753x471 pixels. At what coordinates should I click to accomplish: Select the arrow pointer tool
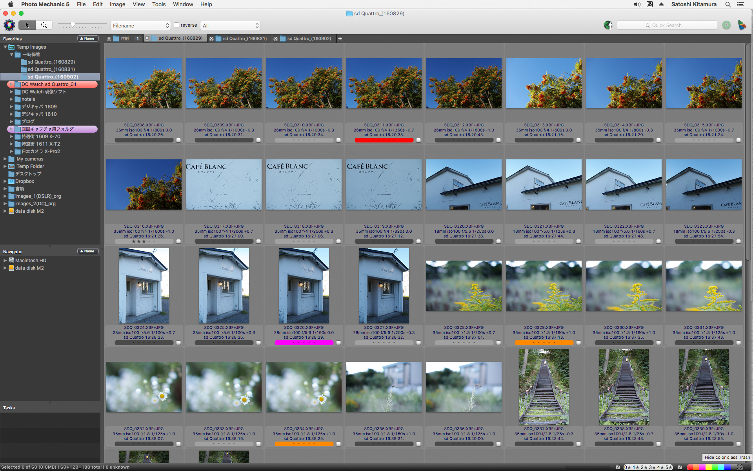(x=27, y=26)
